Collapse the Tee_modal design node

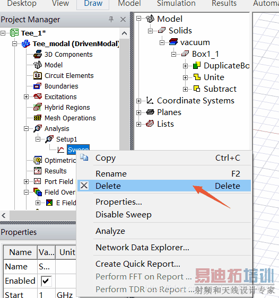pos(14,44)
